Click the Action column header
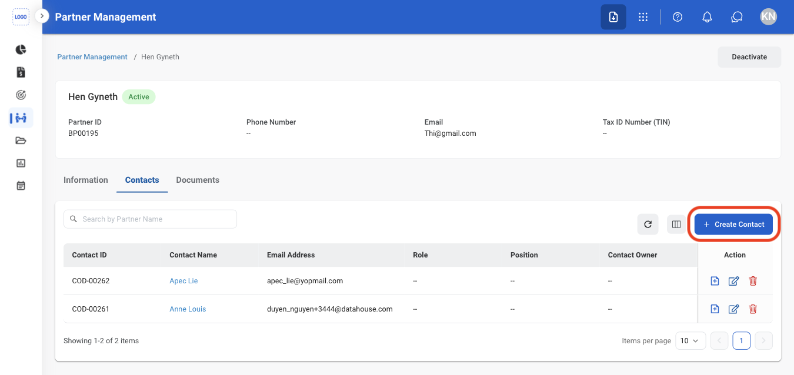 [735, 255]
